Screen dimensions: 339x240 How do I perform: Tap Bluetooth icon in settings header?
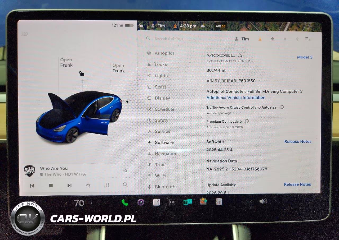pyautogui.click(x=297, y=39)
